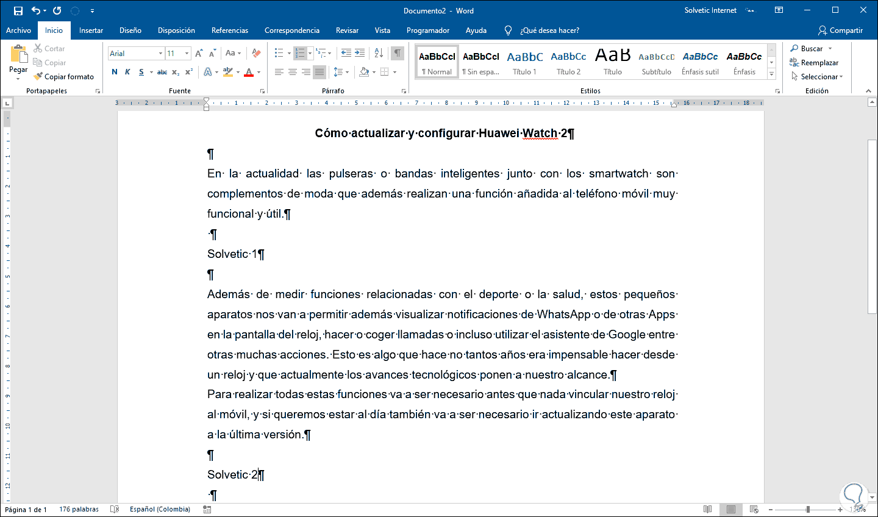Toggle show paragraph marks (¶) button
The image size is (878, 517).
397,53
